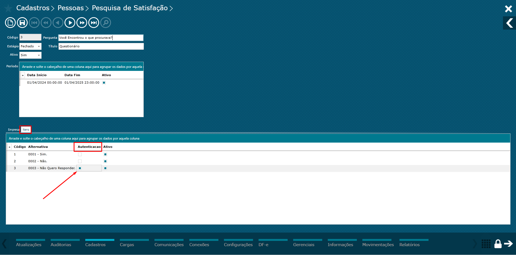Toggle Autenticacao for alternative 0001 - Sim.

(x=80, y=154)
